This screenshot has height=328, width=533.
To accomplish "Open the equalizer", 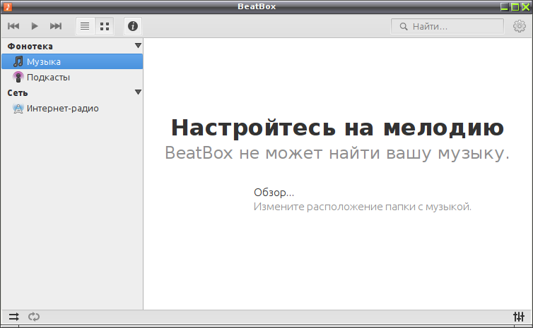I will [x=519, y=317].
